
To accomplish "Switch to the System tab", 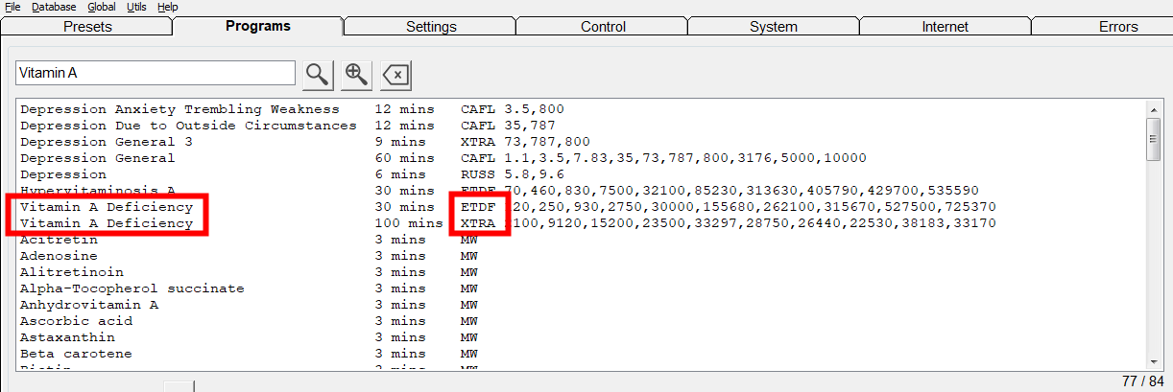I will 773,27.
